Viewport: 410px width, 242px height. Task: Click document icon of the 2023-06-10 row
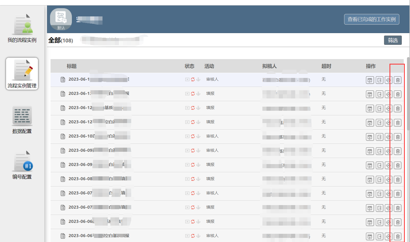click(63, 136)
